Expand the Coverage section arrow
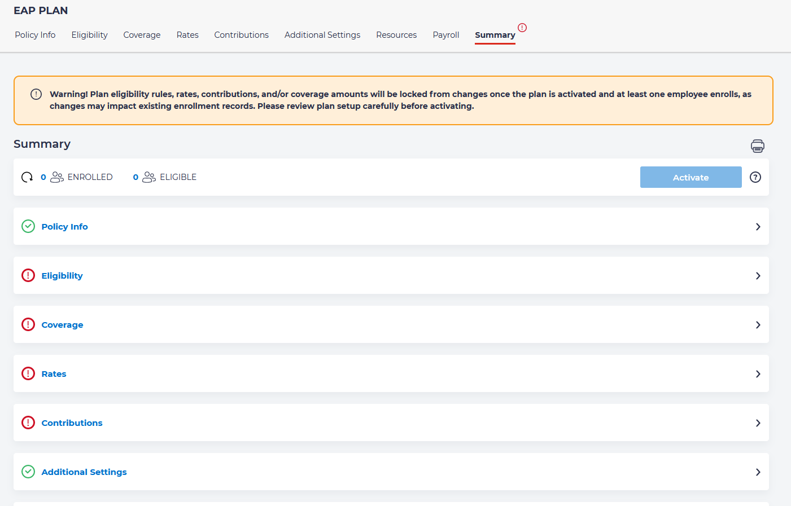The image size is (791, 506). click(x=758, y=325)
